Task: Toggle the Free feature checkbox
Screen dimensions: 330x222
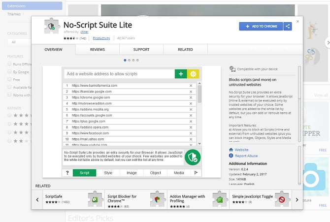Action: pos(9,79)
